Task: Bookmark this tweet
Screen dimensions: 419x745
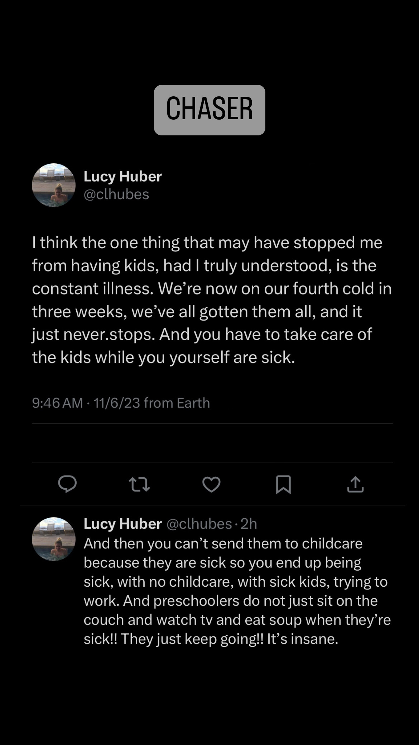Action: 283,484
